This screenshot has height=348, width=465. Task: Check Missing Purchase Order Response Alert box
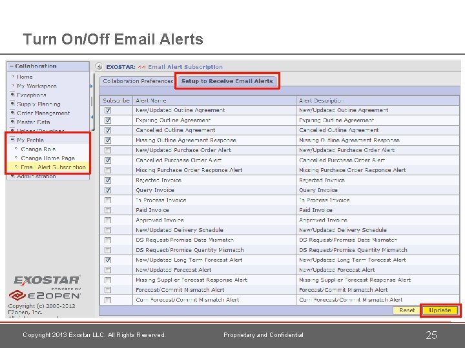(108, 170)
